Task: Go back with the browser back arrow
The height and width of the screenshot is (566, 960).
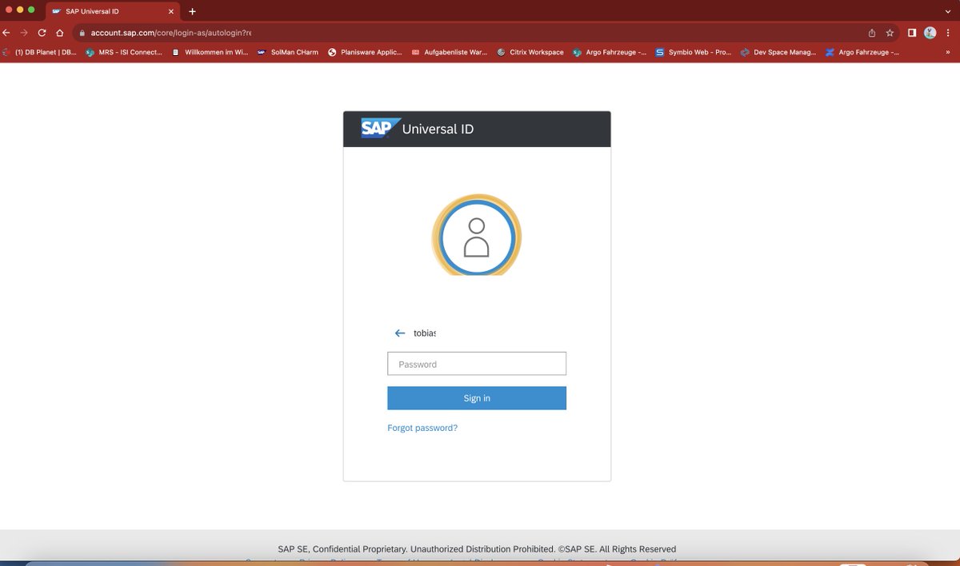Action: pyautogui.click(x=6, y=33)
